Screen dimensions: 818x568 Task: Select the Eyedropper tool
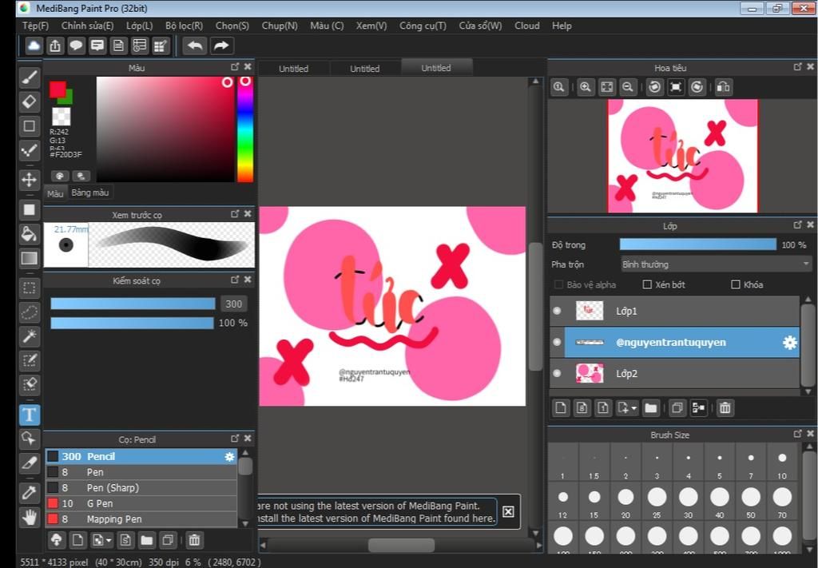pos(30,493)
